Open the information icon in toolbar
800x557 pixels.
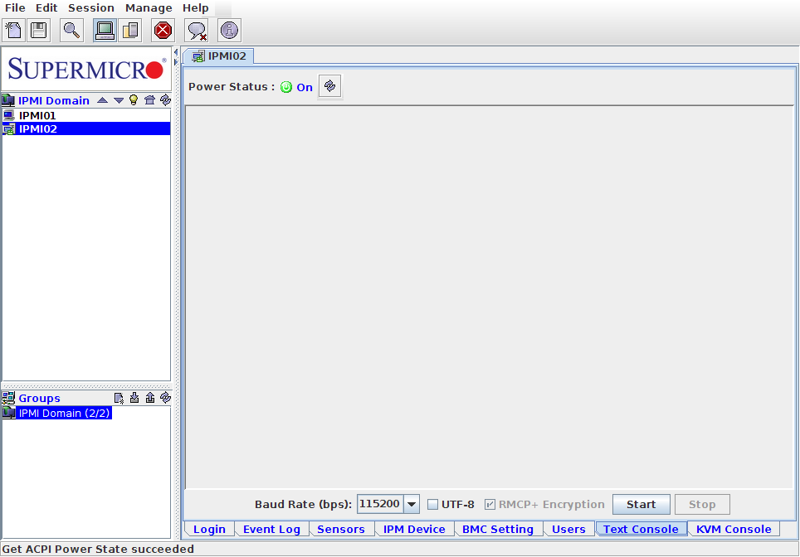click(x=230, y=31)
